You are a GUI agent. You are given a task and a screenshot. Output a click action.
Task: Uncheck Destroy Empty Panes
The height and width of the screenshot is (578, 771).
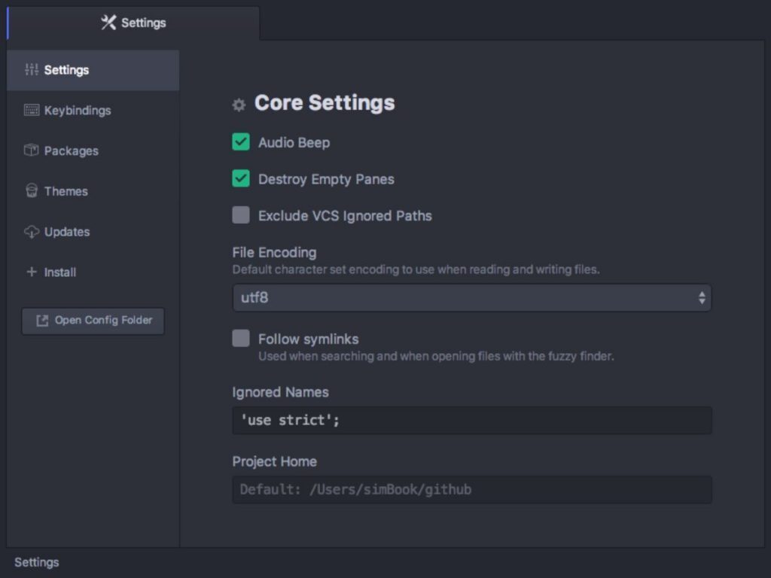pos(240,179)
